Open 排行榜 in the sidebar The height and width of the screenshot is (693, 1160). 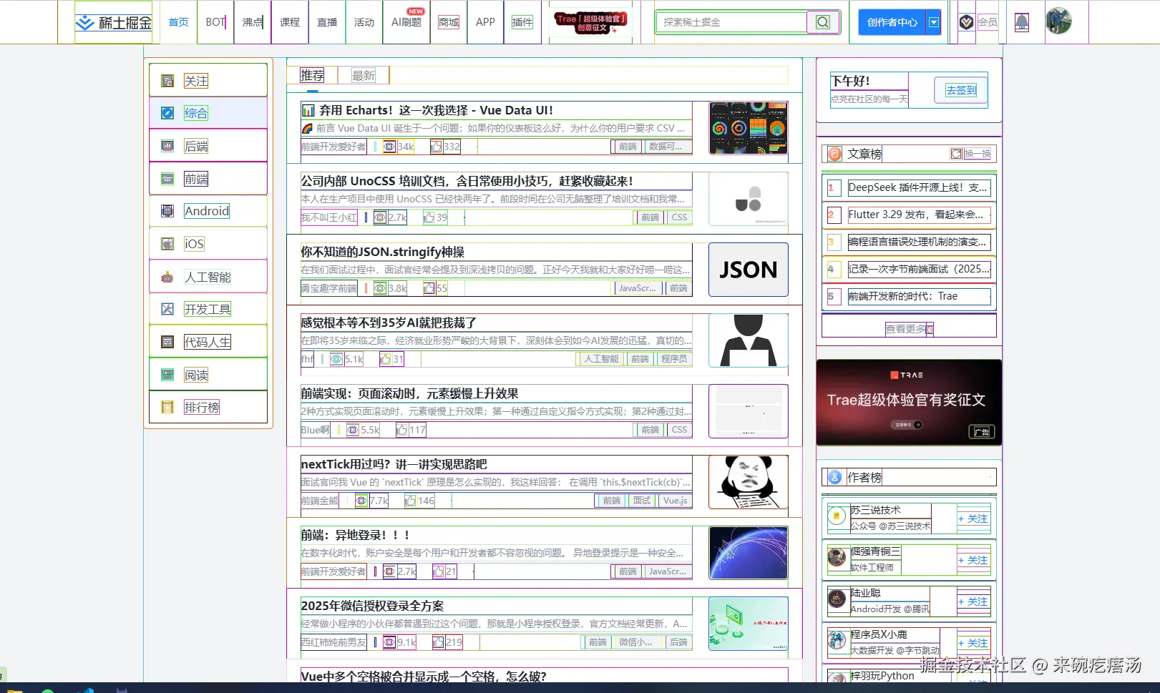click(x=208, y=407)
